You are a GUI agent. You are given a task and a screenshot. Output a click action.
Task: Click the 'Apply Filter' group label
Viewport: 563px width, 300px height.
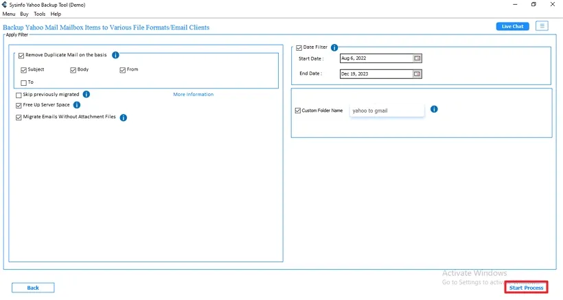coord(17,35)
